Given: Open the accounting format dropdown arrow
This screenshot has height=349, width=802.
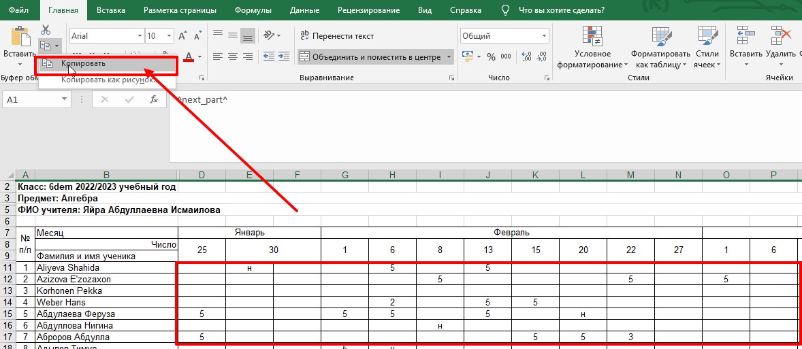Looking at the screenshot, I should click(479, 56).
